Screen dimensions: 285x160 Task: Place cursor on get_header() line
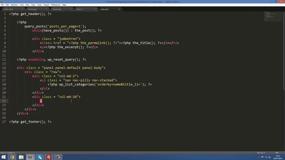click(x=30, y=14)
